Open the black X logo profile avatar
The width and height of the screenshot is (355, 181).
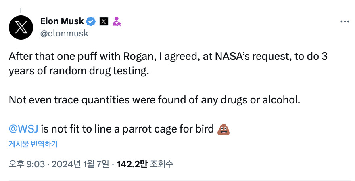pos(21,27)
